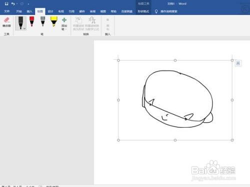Screen dimensions: 250x187
Task: Convert ink to shape
Action: pos(78,24)
